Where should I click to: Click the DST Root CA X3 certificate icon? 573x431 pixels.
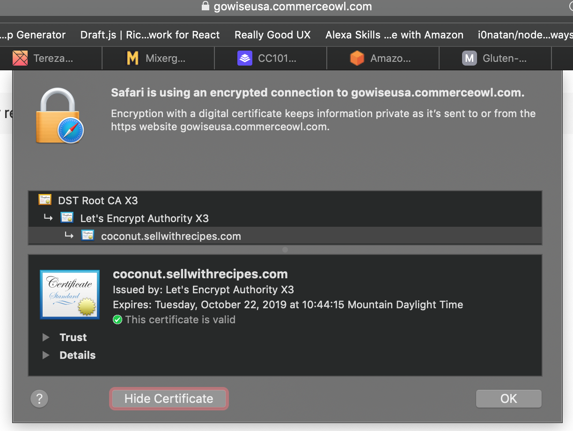45,200
